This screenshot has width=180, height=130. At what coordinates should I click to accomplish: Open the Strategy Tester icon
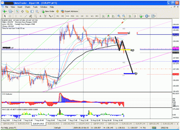coord(37,11)
